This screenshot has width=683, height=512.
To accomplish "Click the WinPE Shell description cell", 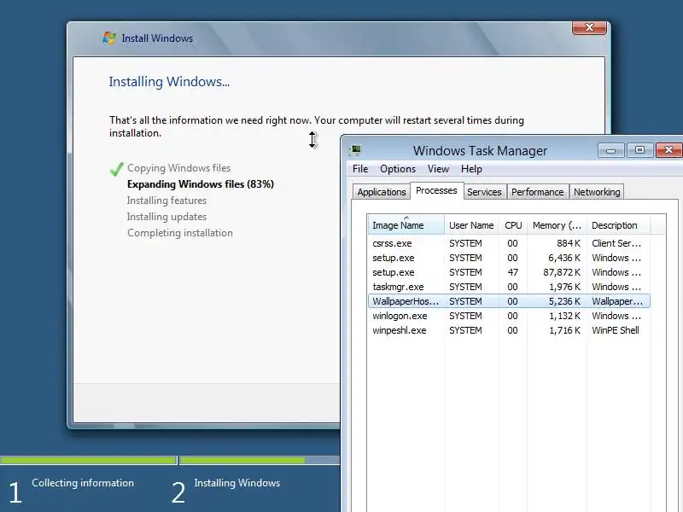I will point(615,330).
